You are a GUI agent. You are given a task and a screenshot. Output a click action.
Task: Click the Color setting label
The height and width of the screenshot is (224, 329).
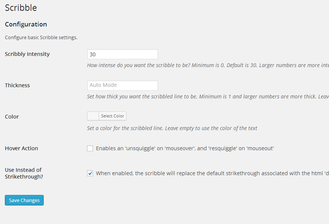12,117
